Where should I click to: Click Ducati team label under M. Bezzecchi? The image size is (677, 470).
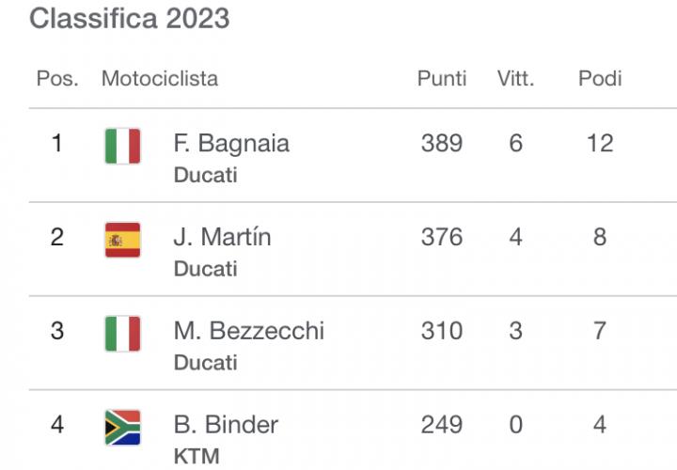coord(205,363)
